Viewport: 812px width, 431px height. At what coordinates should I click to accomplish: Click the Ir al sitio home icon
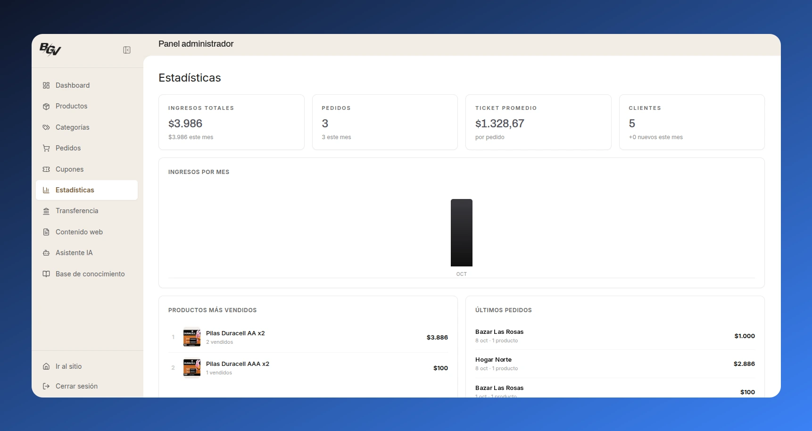(46, 366)
